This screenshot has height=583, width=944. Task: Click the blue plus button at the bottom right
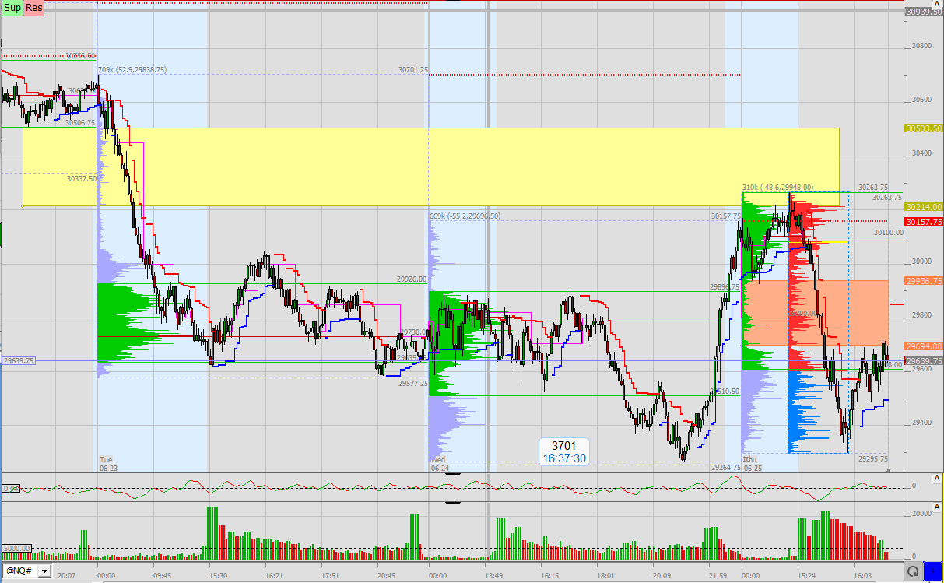pos(932,571)
